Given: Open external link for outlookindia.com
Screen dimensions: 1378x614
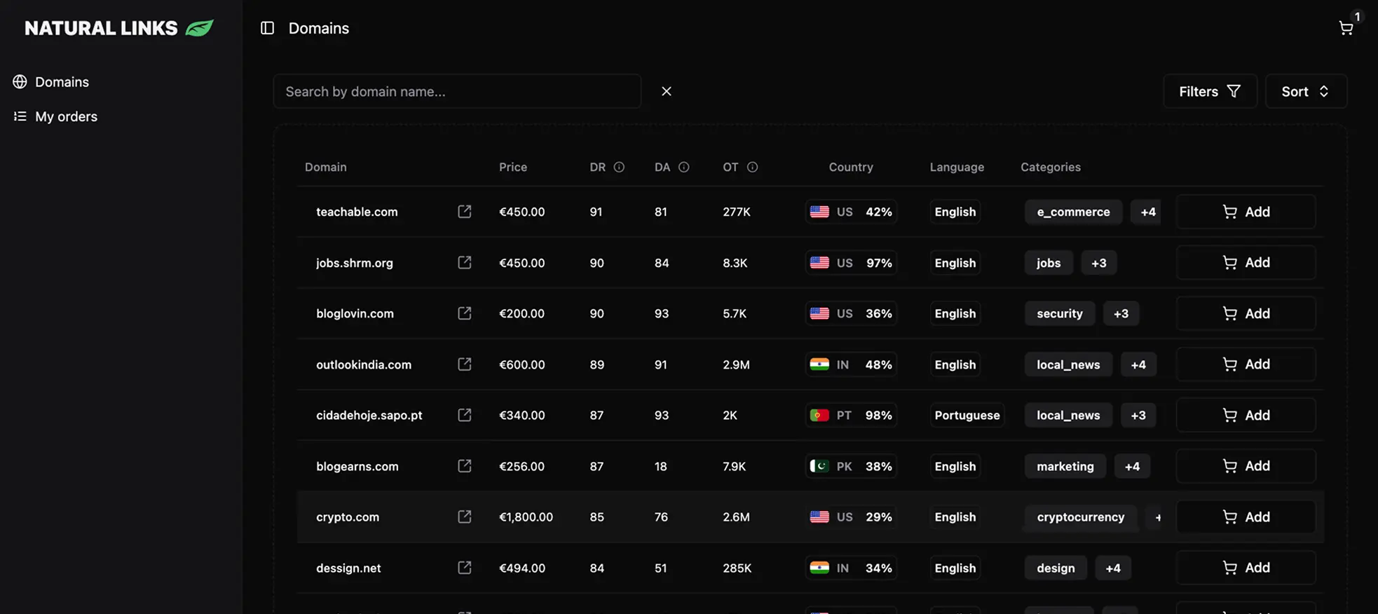Looking at the screenshot, I should pyautogui.click(x=464, y=364).
